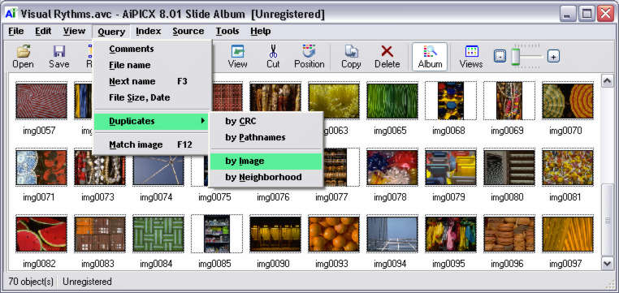This screenshot has width=619, height=293.
Task: Toggle the Album view button
Action: coord(430,57)
